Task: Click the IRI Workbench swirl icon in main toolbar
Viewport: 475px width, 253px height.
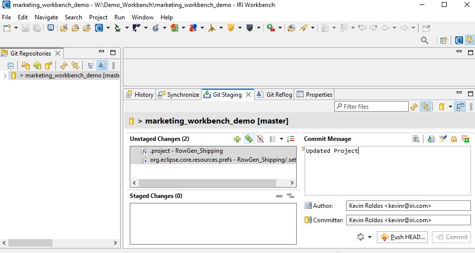Action: coord(99,28)
